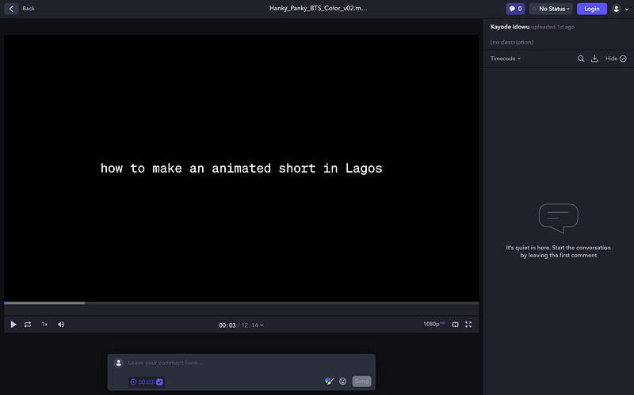Toggle Hide completed comments
This screenshot has width=634, height=395.
616,59
